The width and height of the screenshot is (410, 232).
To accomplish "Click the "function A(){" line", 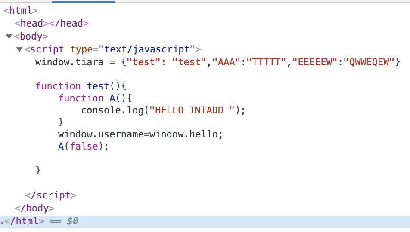I will click(x=95, y=98).
